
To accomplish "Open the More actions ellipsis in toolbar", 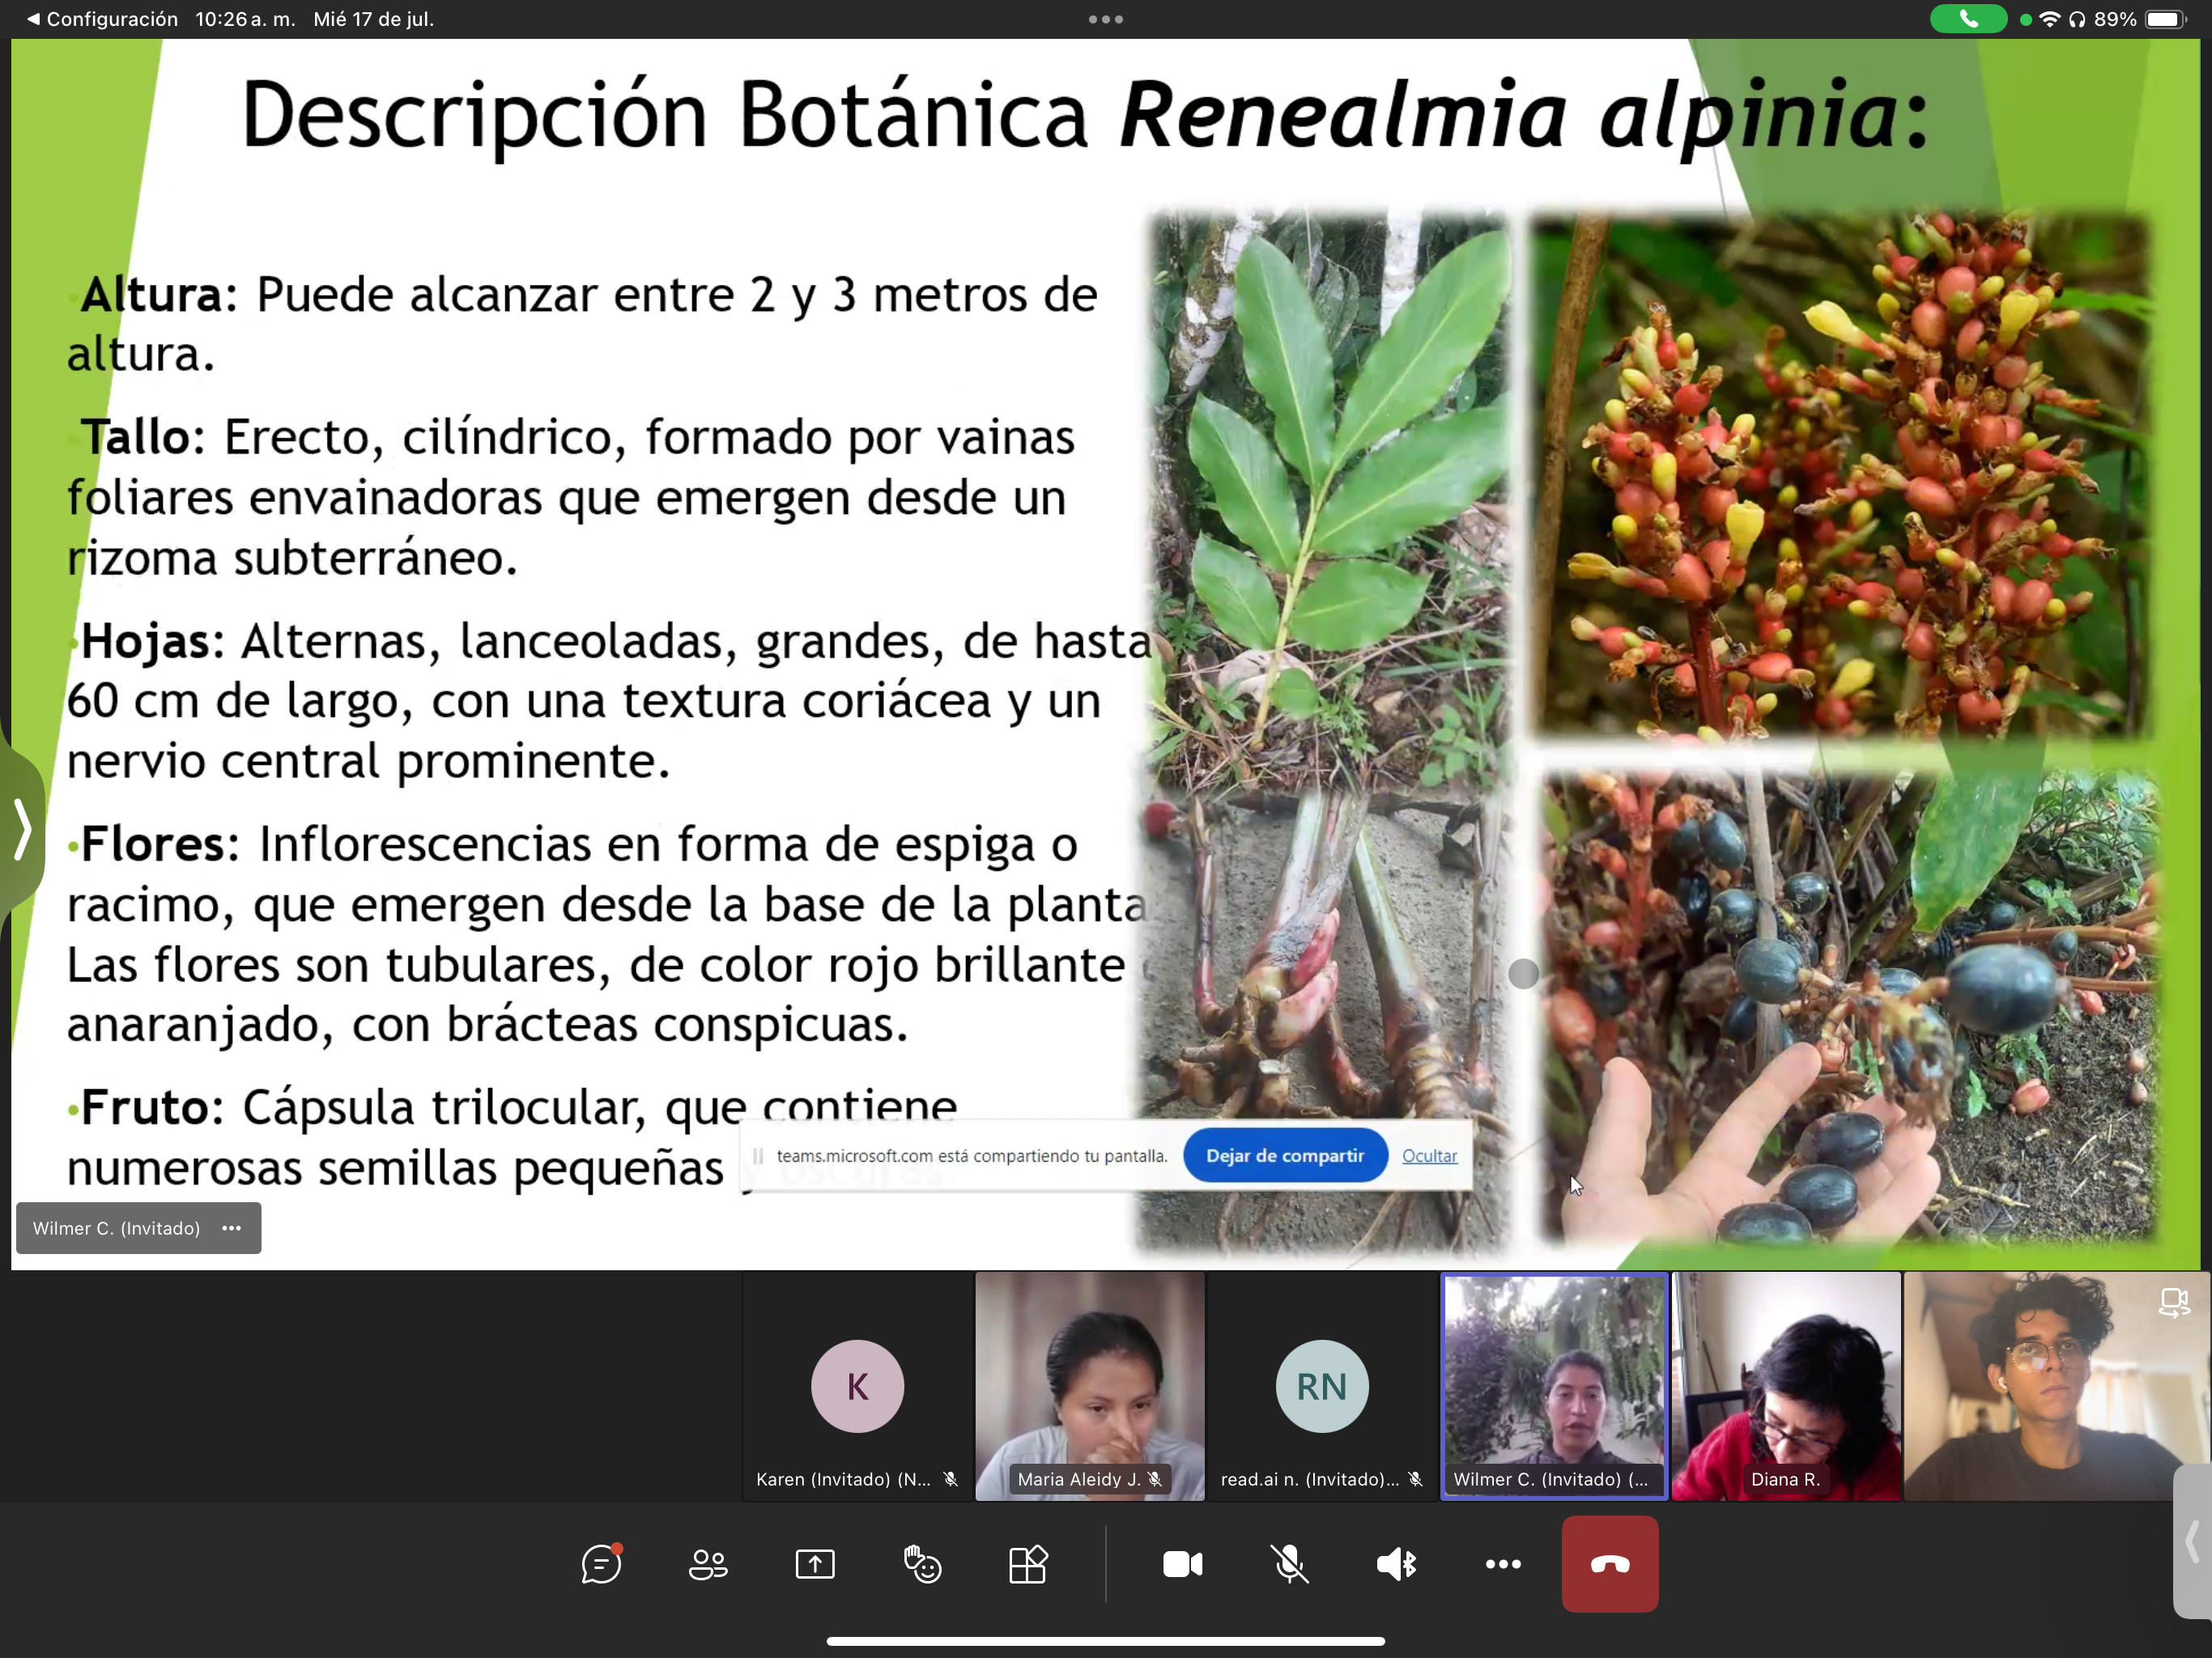I will point(1503,1564).
